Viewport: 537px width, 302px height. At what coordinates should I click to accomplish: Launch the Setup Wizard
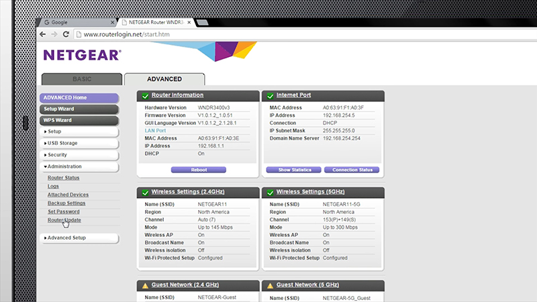[79, 109]
